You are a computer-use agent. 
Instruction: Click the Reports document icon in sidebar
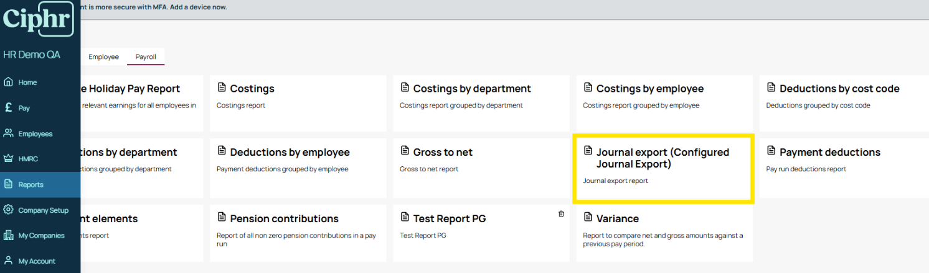click(x=8, y=184)
